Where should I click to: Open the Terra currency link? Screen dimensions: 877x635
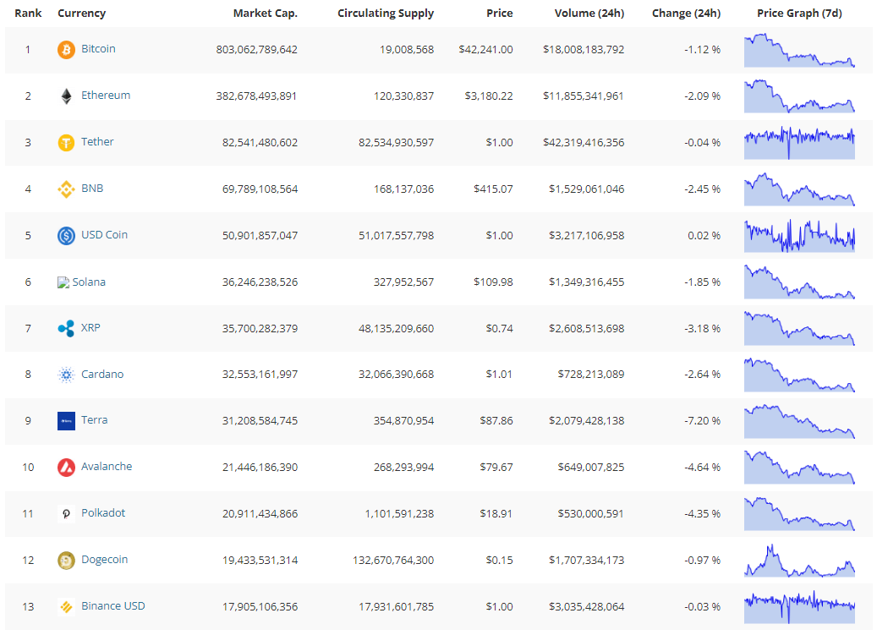coord(95,419)
